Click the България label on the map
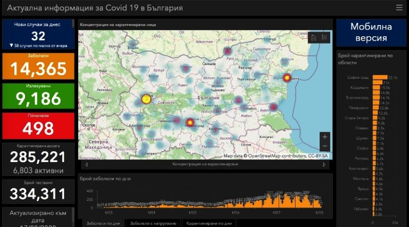This screenshot has height=227, width=409. point(208,98)
